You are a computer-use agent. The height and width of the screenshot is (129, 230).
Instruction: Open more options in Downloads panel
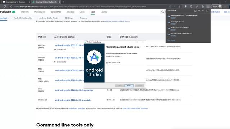pos(203,11)
